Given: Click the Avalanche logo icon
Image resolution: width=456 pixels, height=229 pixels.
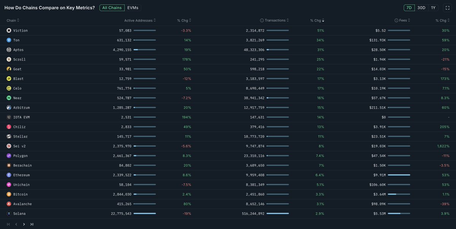Looking at the screenshot, I should [x=9, y=204].
